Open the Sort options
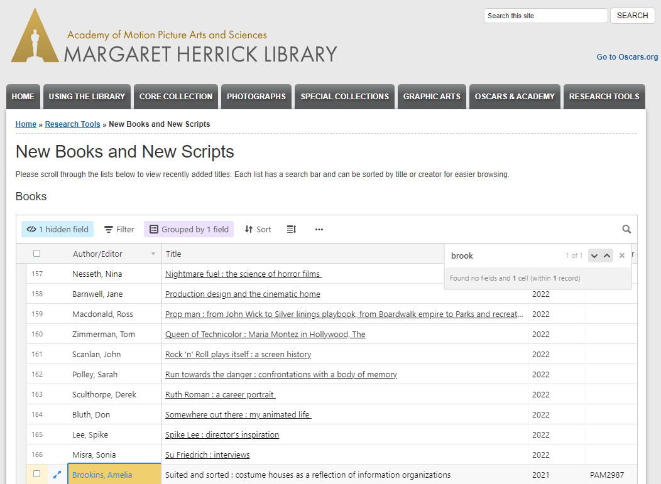 pos(258,229)
